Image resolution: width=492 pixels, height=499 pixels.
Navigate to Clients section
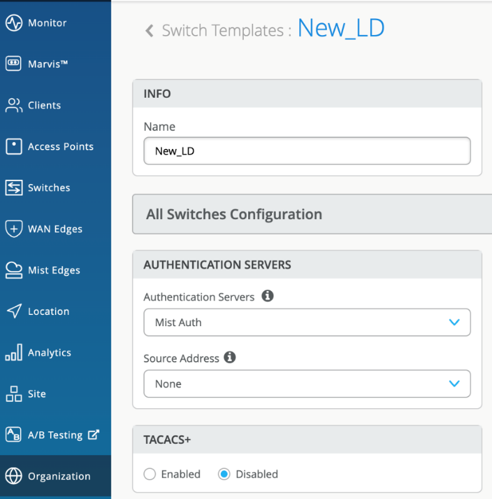[x=44, y=105]
